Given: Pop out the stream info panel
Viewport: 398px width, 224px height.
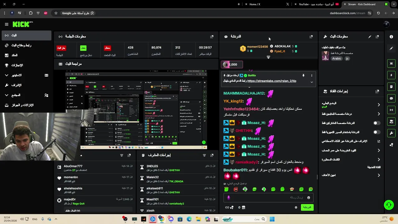Looking at the screenshot, I should (377, 37).
